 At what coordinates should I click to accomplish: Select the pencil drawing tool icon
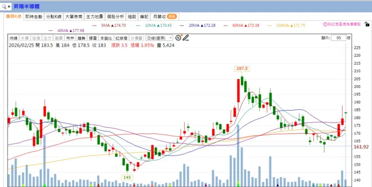[x=185, y=38]
